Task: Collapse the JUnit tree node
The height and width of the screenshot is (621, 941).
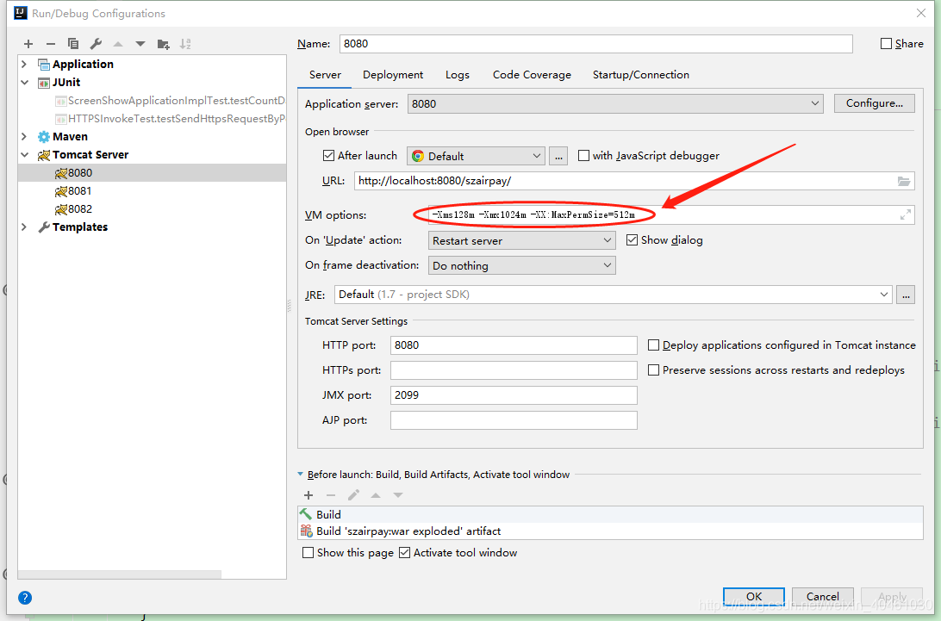Action: point(24,82)
